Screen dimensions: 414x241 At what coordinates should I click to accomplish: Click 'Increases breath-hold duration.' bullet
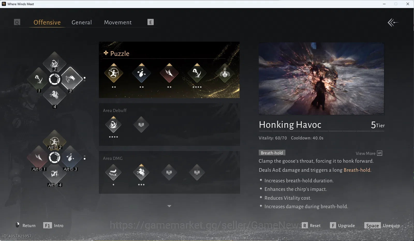coord(299,181)
